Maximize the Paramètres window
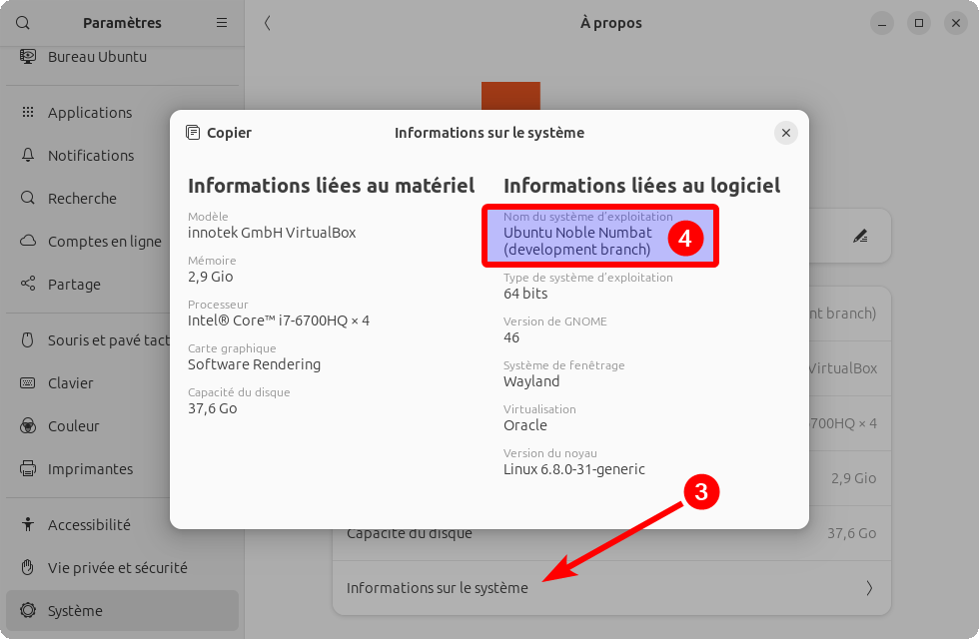Image resolution: width=979 pixels, height=639 pixels. (x=919, y=23)
